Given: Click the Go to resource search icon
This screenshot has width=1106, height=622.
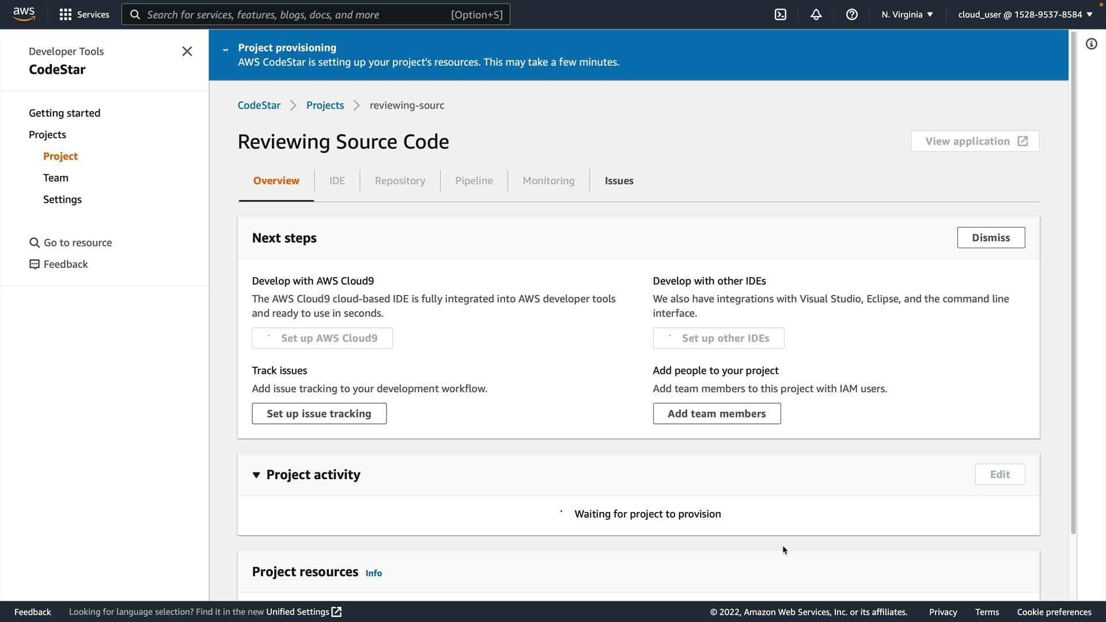Looking at the screenshot, I should coord(35,243).
